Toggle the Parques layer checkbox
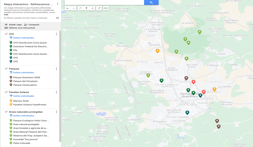 [x=6, y=69]
